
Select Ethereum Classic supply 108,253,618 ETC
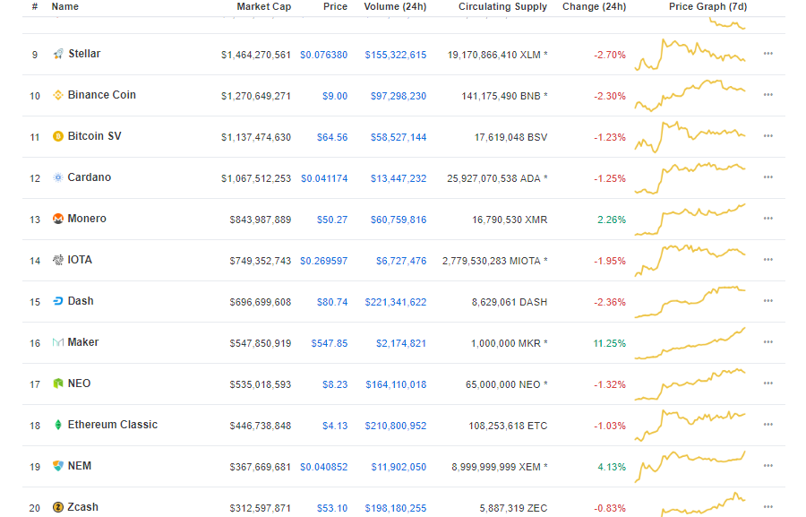508,426
